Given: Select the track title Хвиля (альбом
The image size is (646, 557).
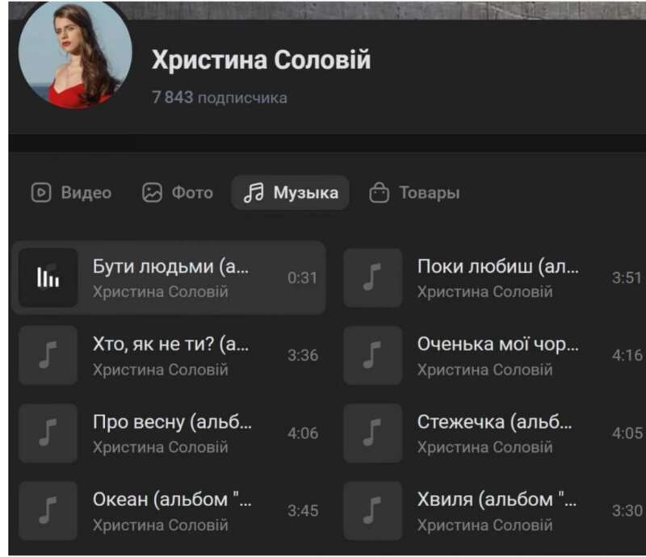Looking at the screenshot, I should (x=497, y=500).
